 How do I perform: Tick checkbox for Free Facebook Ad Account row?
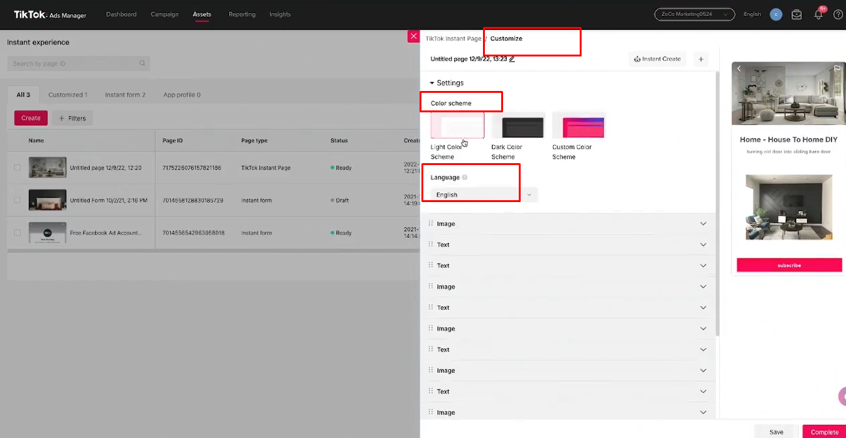(18, 233)
